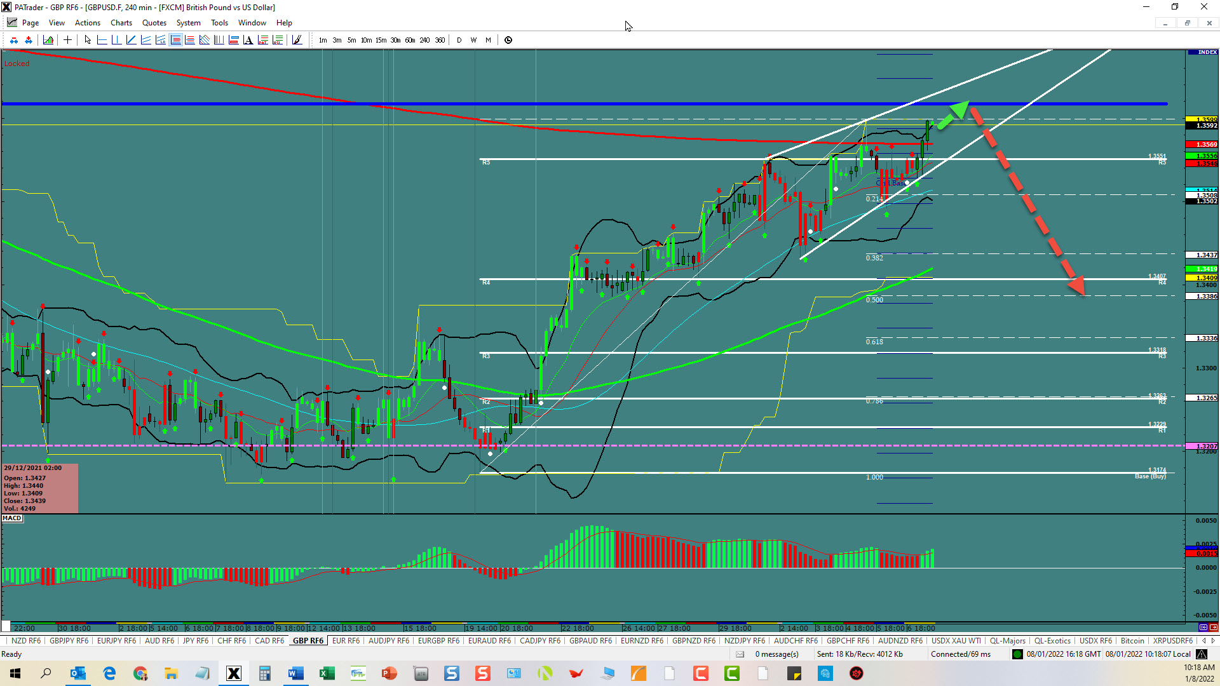Set chart to 240 minute timeframe

click(424, 40)
